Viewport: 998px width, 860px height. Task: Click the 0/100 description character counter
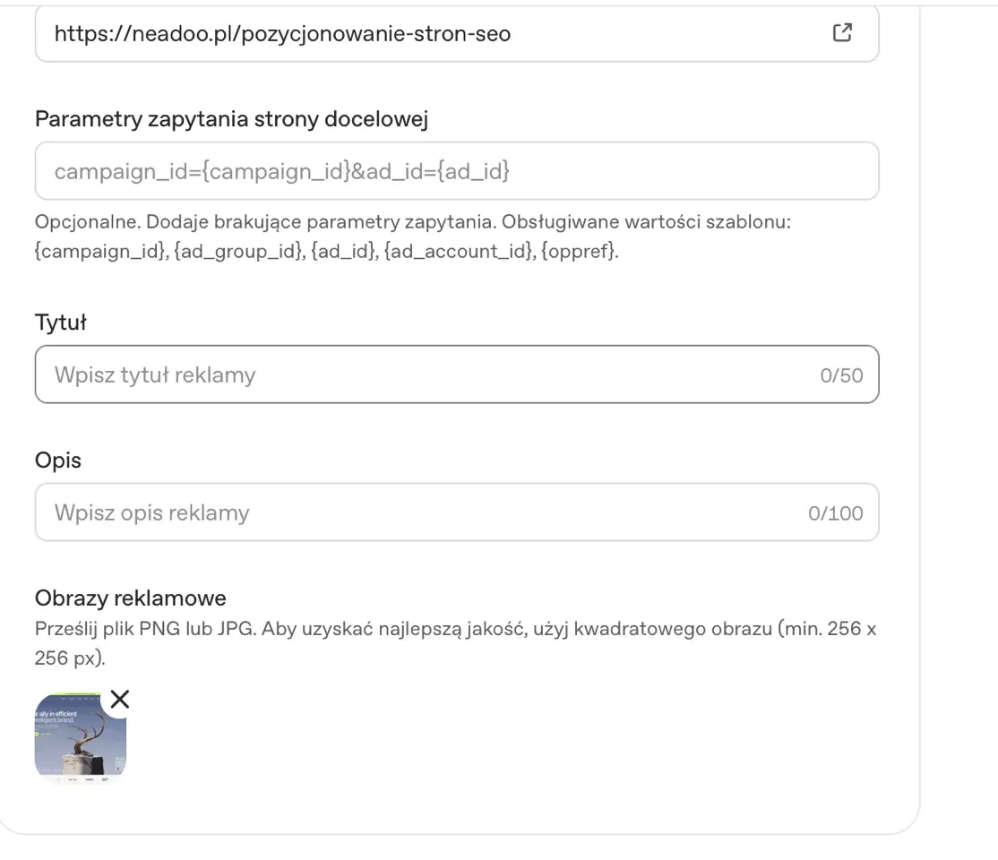coord(836,513)
